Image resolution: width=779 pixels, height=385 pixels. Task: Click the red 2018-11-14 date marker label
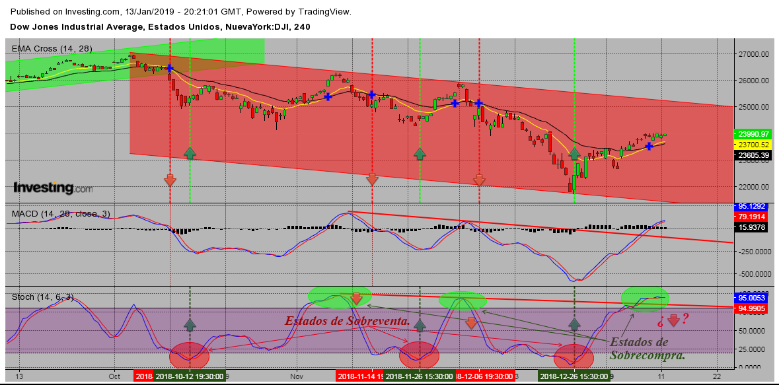[359, 376]
